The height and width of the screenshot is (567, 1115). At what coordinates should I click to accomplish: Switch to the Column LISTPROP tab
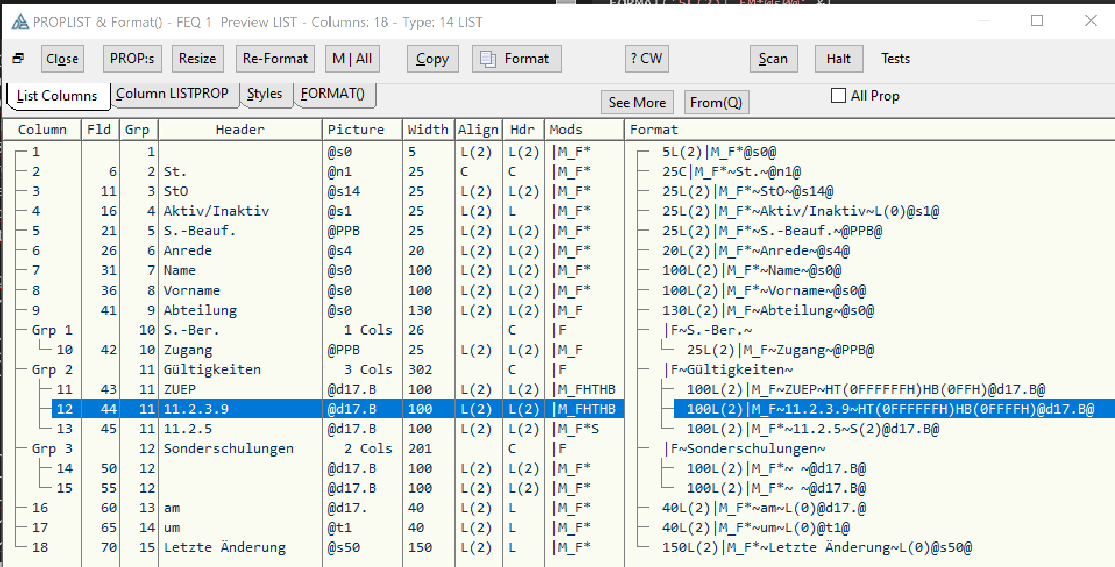172,94
